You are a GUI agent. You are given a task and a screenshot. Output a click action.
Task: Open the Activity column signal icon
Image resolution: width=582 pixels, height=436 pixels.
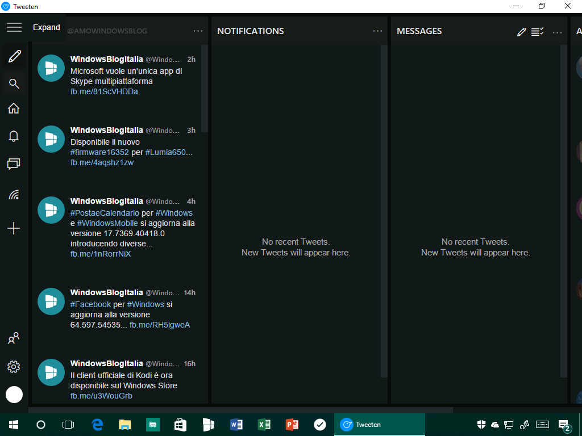click(14, 195)
